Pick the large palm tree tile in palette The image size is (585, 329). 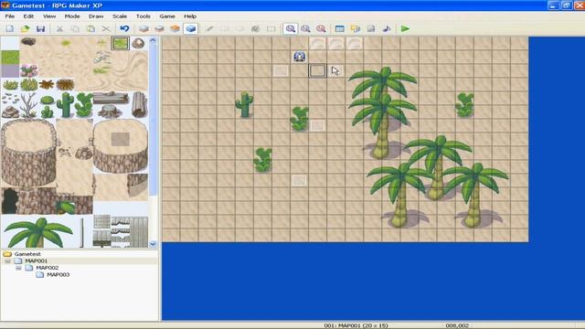point(38,232)
